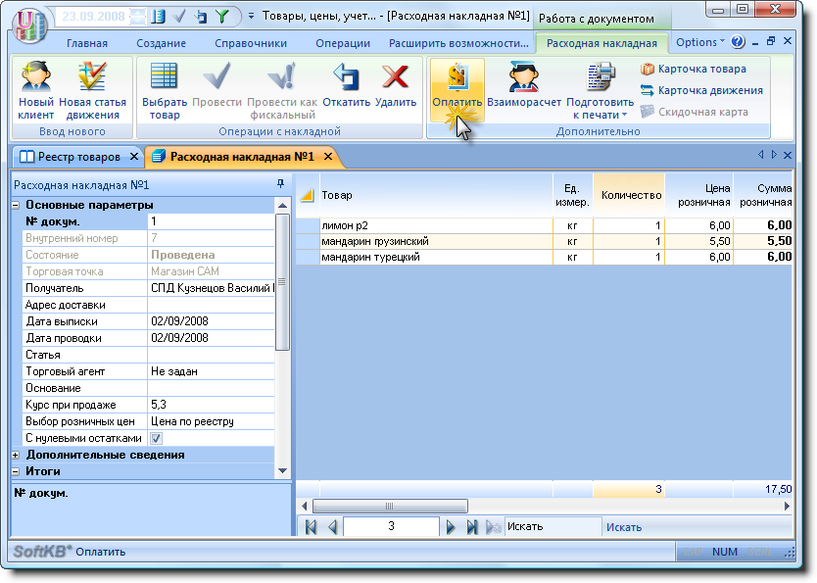The width and height of the screenshot is (817, 583).
Task: Open the Справочники ribbon tab
Action: 251,43
